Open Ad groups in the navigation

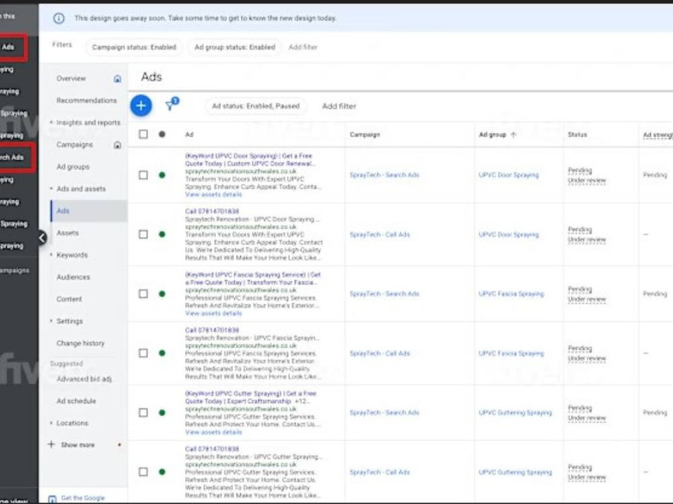73,167
